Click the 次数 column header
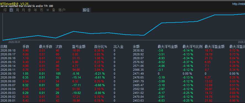The height and width of the screenshot is (103, 245). pos(59,47)
